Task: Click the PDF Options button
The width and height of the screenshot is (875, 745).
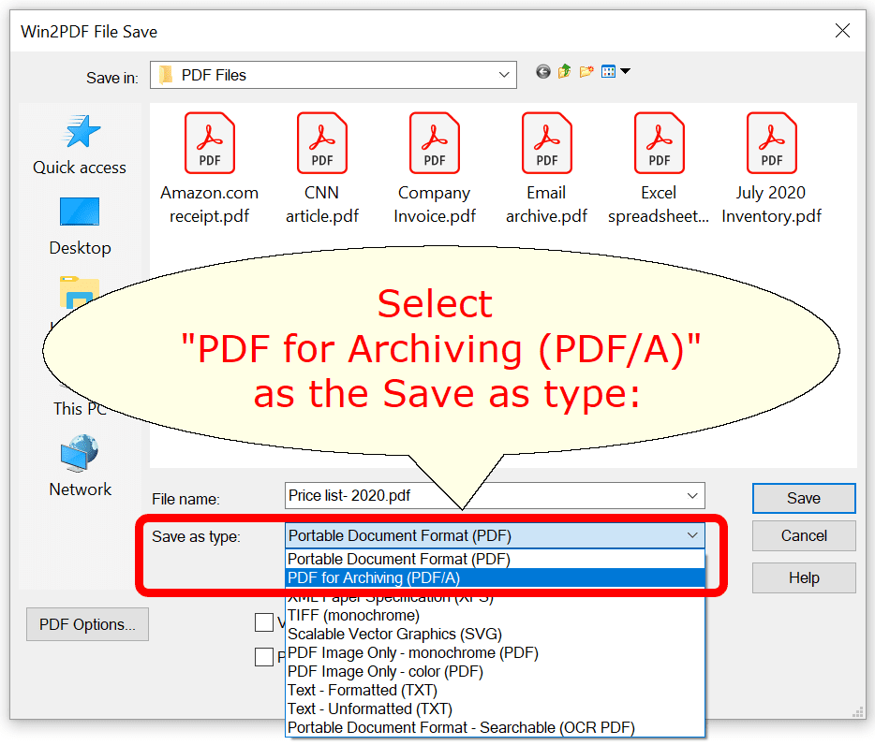Action: coord(87,624)
